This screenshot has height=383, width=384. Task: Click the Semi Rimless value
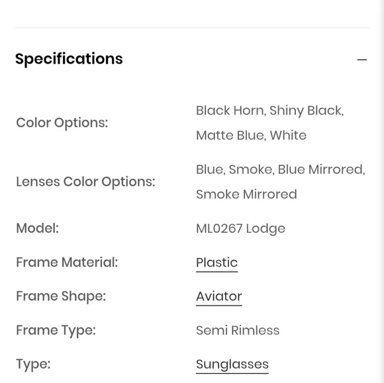[x=238, y=330]
